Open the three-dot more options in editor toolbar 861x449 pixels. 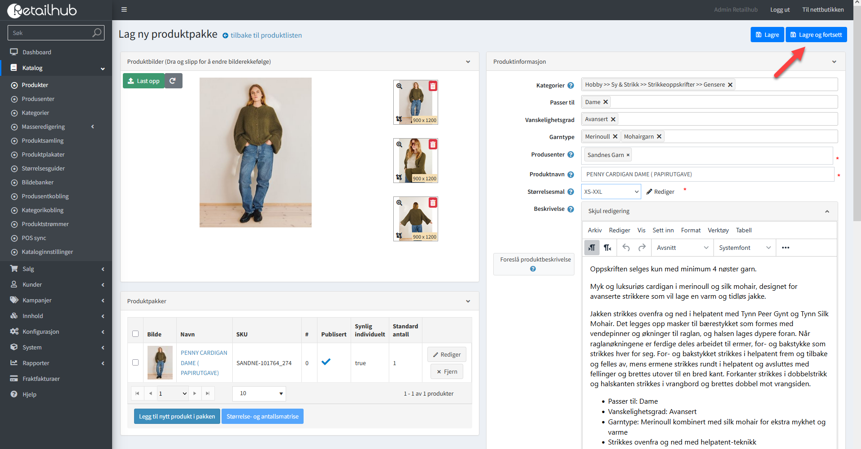click(785, 248)
